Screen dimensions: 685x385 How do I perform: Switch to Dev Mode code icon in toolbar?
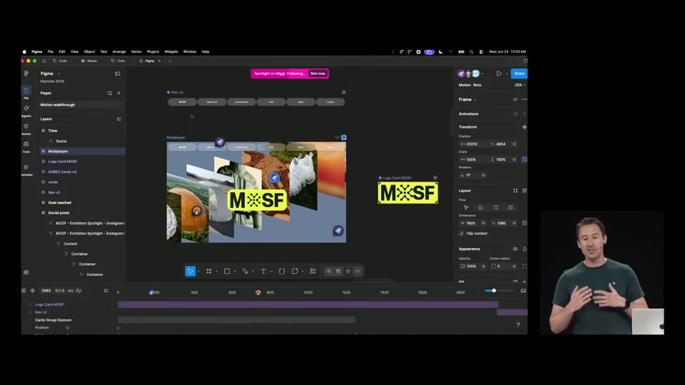click(x=357, y=271)
